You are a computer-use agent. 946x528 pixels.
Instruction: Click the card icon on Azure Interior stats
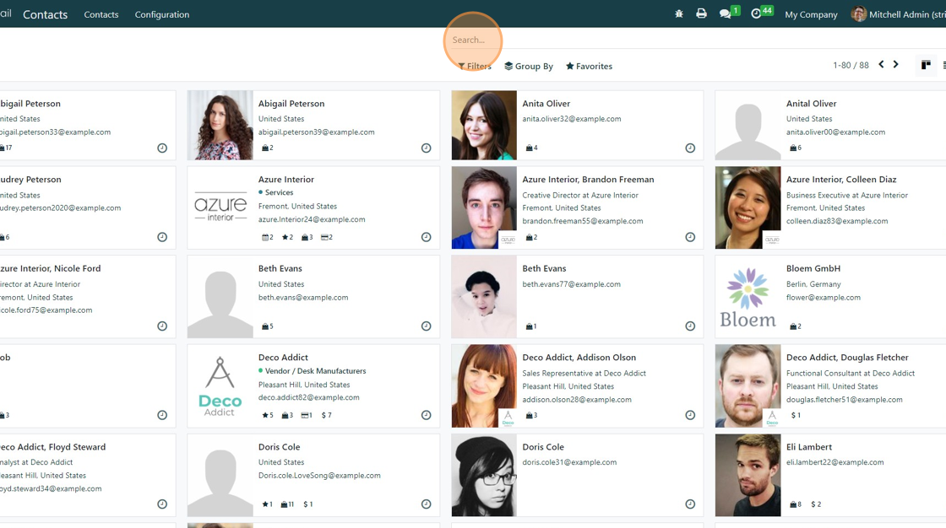(x=326, y=238)
